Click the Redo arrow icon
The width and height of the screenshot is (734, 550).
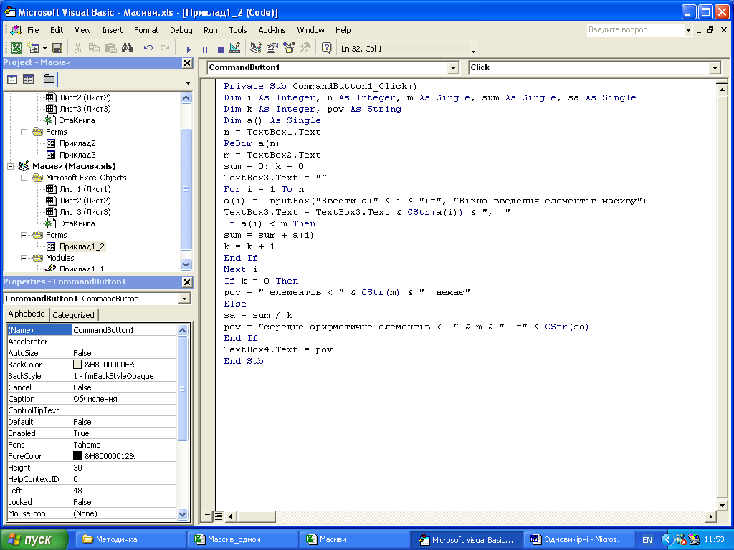pyautogui.click(x=165, y=48)
